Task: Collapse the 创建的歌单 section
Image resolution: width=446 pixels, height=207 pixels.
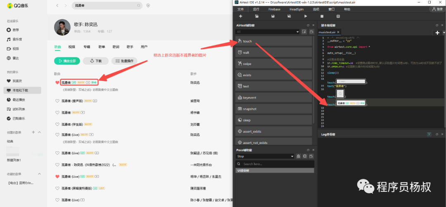Action: [40, 132]
